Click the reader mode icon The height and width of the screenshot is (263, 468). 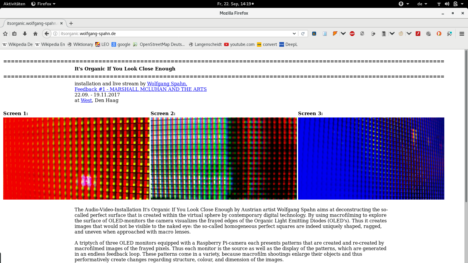(x=325, y=34)
